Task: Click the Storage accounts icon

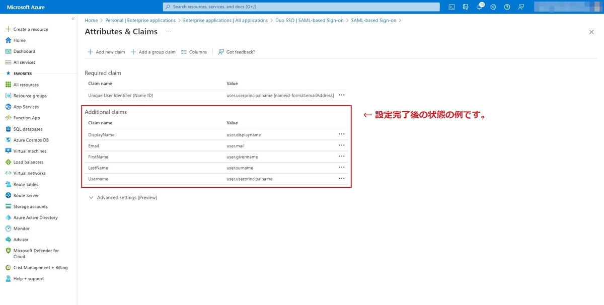Action: 8,206
